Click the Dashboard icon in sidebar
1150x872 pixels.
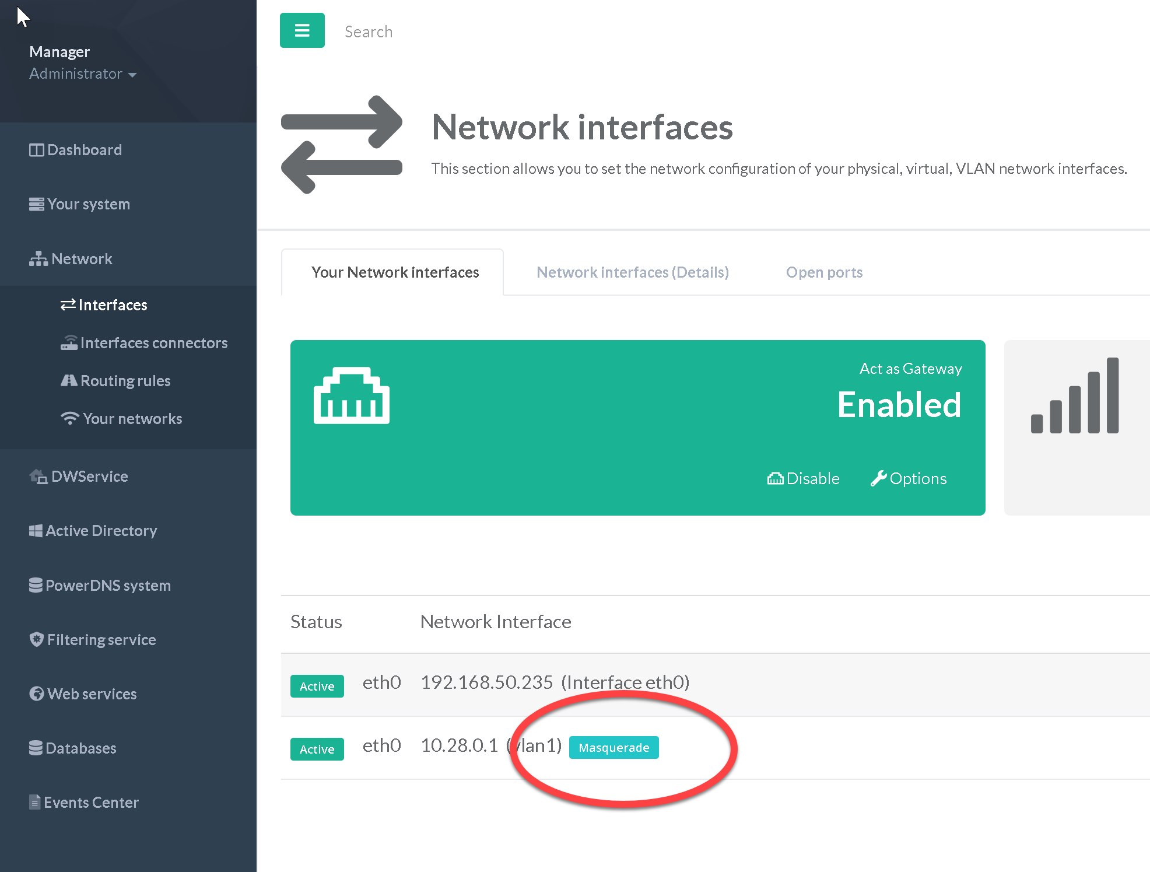[x=36, y=150]
